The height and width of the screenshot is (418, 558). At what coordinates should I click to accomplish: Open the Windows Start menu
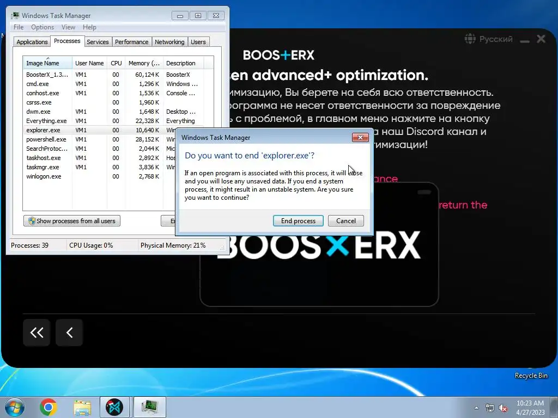(15, 407)
